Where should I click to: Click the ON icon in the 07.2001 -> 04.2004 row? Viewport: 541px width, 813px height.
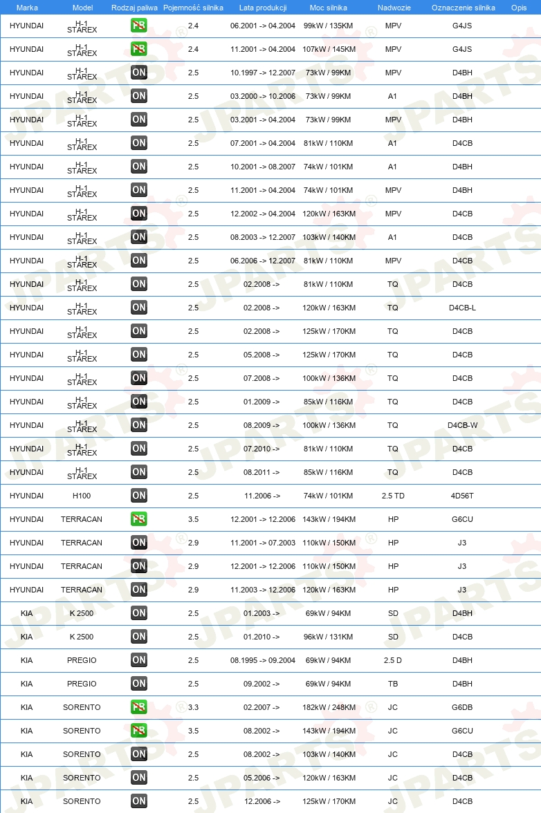click(x=138, y=143)
